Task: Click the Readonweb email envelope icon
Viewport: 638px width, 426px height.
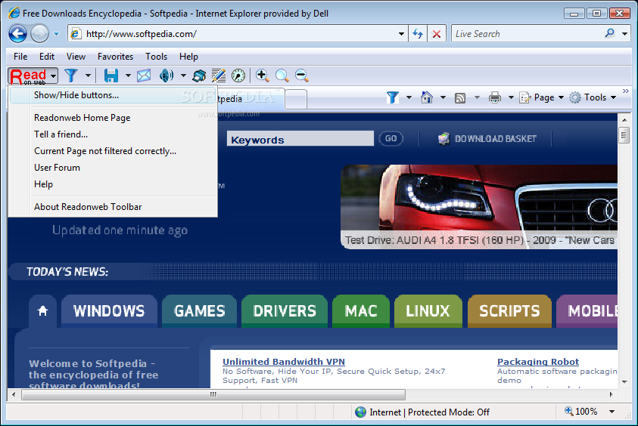Action: [x=144, y=76]
